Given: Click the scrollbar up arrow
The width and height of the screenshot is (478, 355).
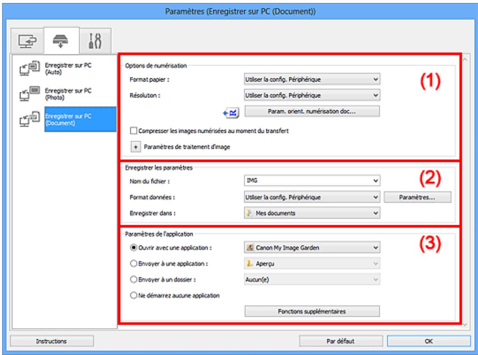Looking at the screenshot, I should pos(465,59).
